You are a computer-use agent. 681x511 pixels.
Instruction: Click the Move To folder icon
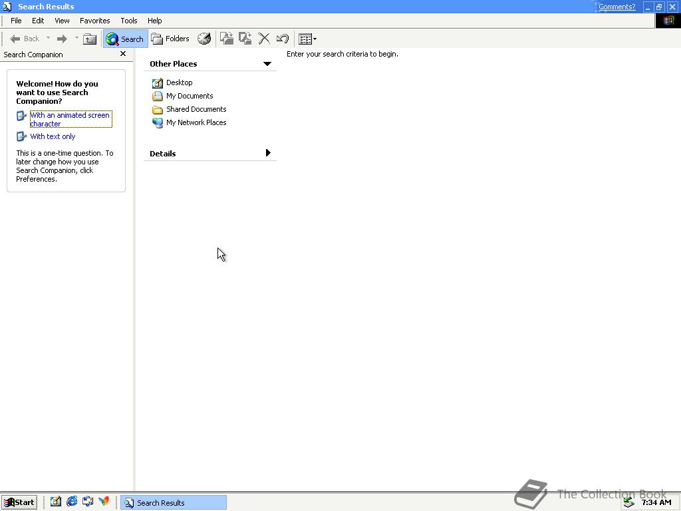tap(226, 39)
